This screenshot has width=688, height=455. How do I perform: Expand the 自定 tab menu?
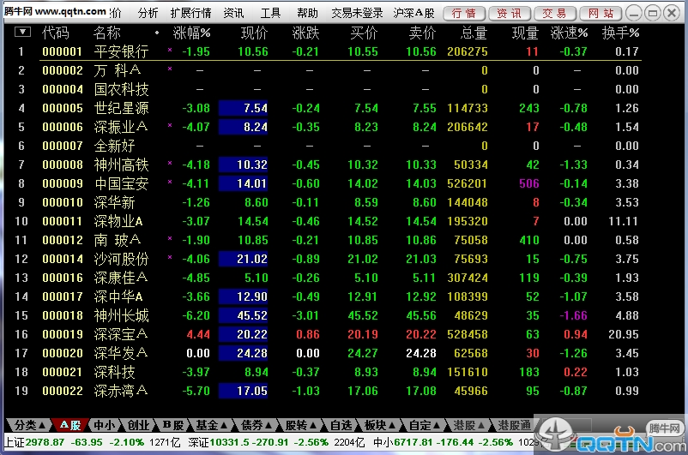[425, 425]
